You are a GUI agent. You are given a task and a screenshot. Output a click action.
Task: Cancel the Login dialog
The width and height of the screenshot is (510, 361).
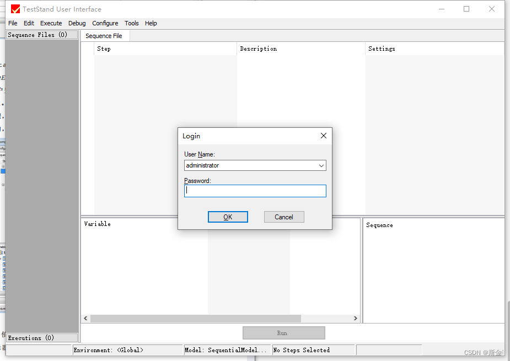pyautogui.click(x=284, y=217)
